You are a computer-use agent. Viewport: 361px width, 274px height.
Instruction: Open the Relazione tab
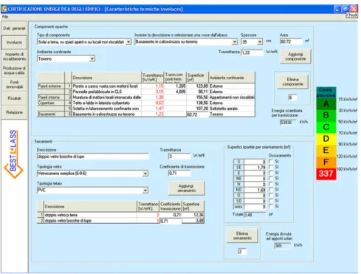tap(14, 112)
